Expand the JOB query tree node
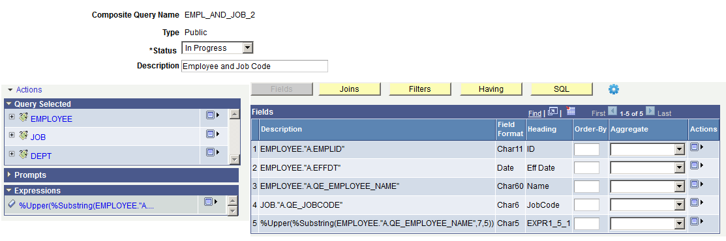This screenshot has width=726, height=241. (12, 135)
